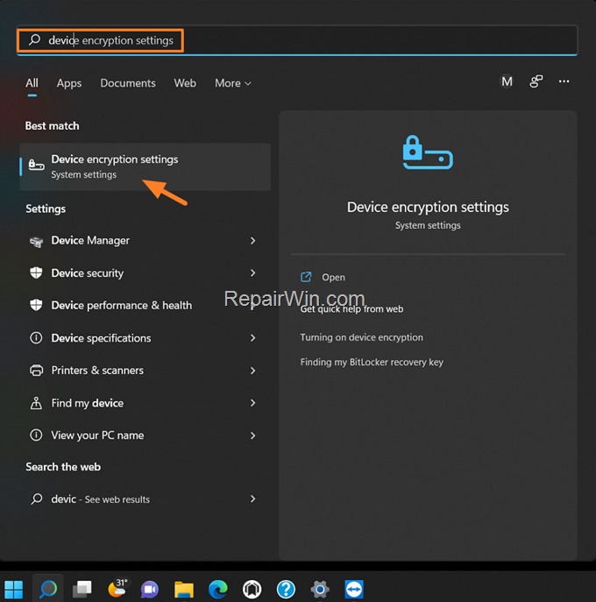The image size is (596, 602).
Task: Open TeamViewer from taskbar
Action: [x=354, y=590]
